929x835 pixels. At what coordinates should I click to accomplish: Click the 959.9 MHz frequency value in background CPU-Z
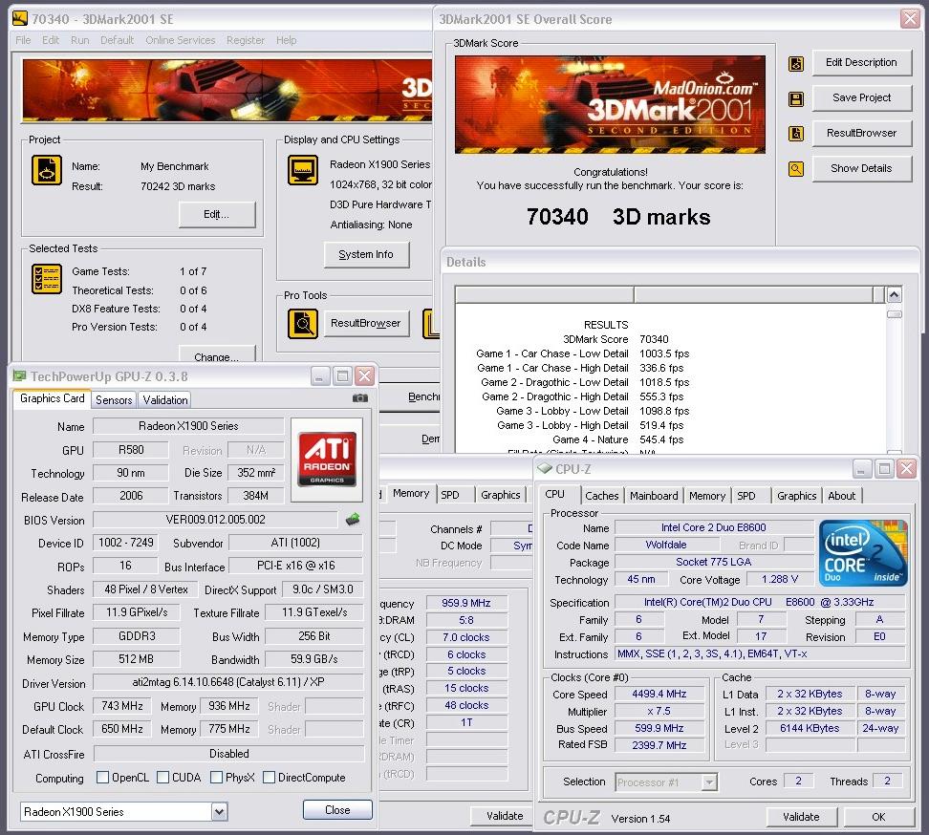coord(466,603)
